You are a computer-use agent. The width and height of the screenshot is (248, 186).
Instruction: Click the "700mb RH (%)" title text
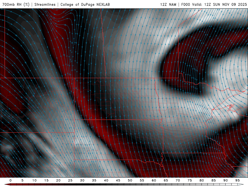(16, 5)
